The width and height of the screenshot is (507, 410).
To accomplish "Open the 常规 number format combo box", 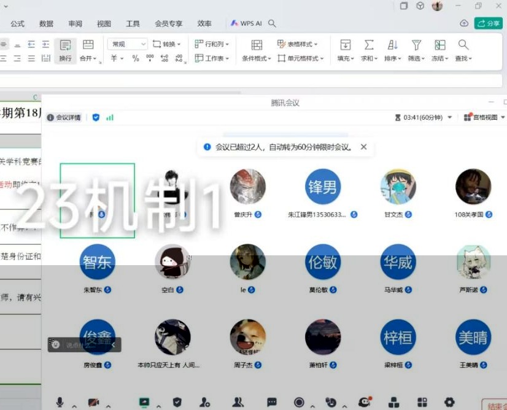I will pyautogui.click(x=128, y=44).
